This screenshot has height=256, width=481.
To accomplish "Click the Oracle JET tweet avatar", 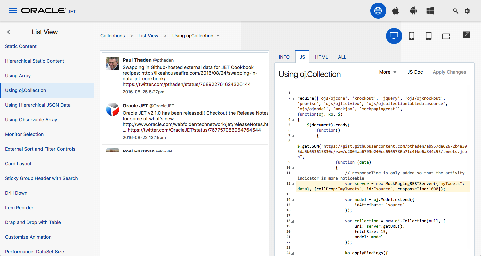I will 113,109.
